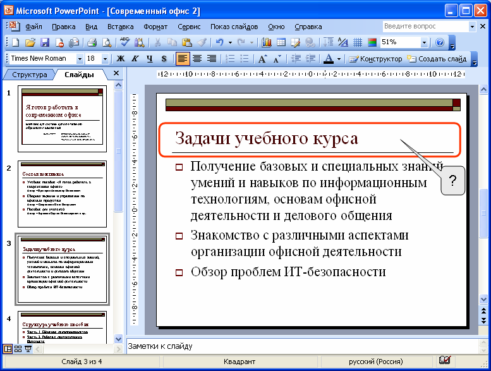Open the Times New Roman font dropdown
The image size is (491, 371).
coord(80,59)
